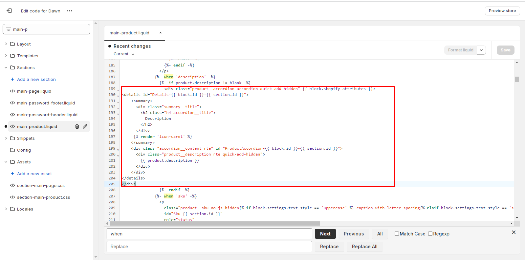
Task: Click code icon of main-password-header.liquid
Action: (12, 115)
